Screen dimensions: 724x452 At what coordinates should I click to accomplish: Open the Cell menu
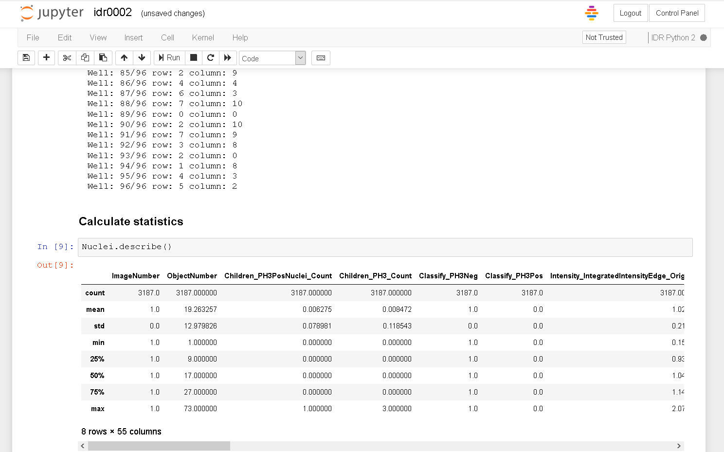coord(167,37)
